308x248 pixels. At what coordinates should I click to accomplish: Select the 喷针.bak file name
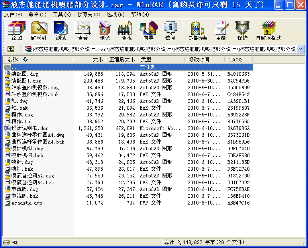click(x=22, y=169)
